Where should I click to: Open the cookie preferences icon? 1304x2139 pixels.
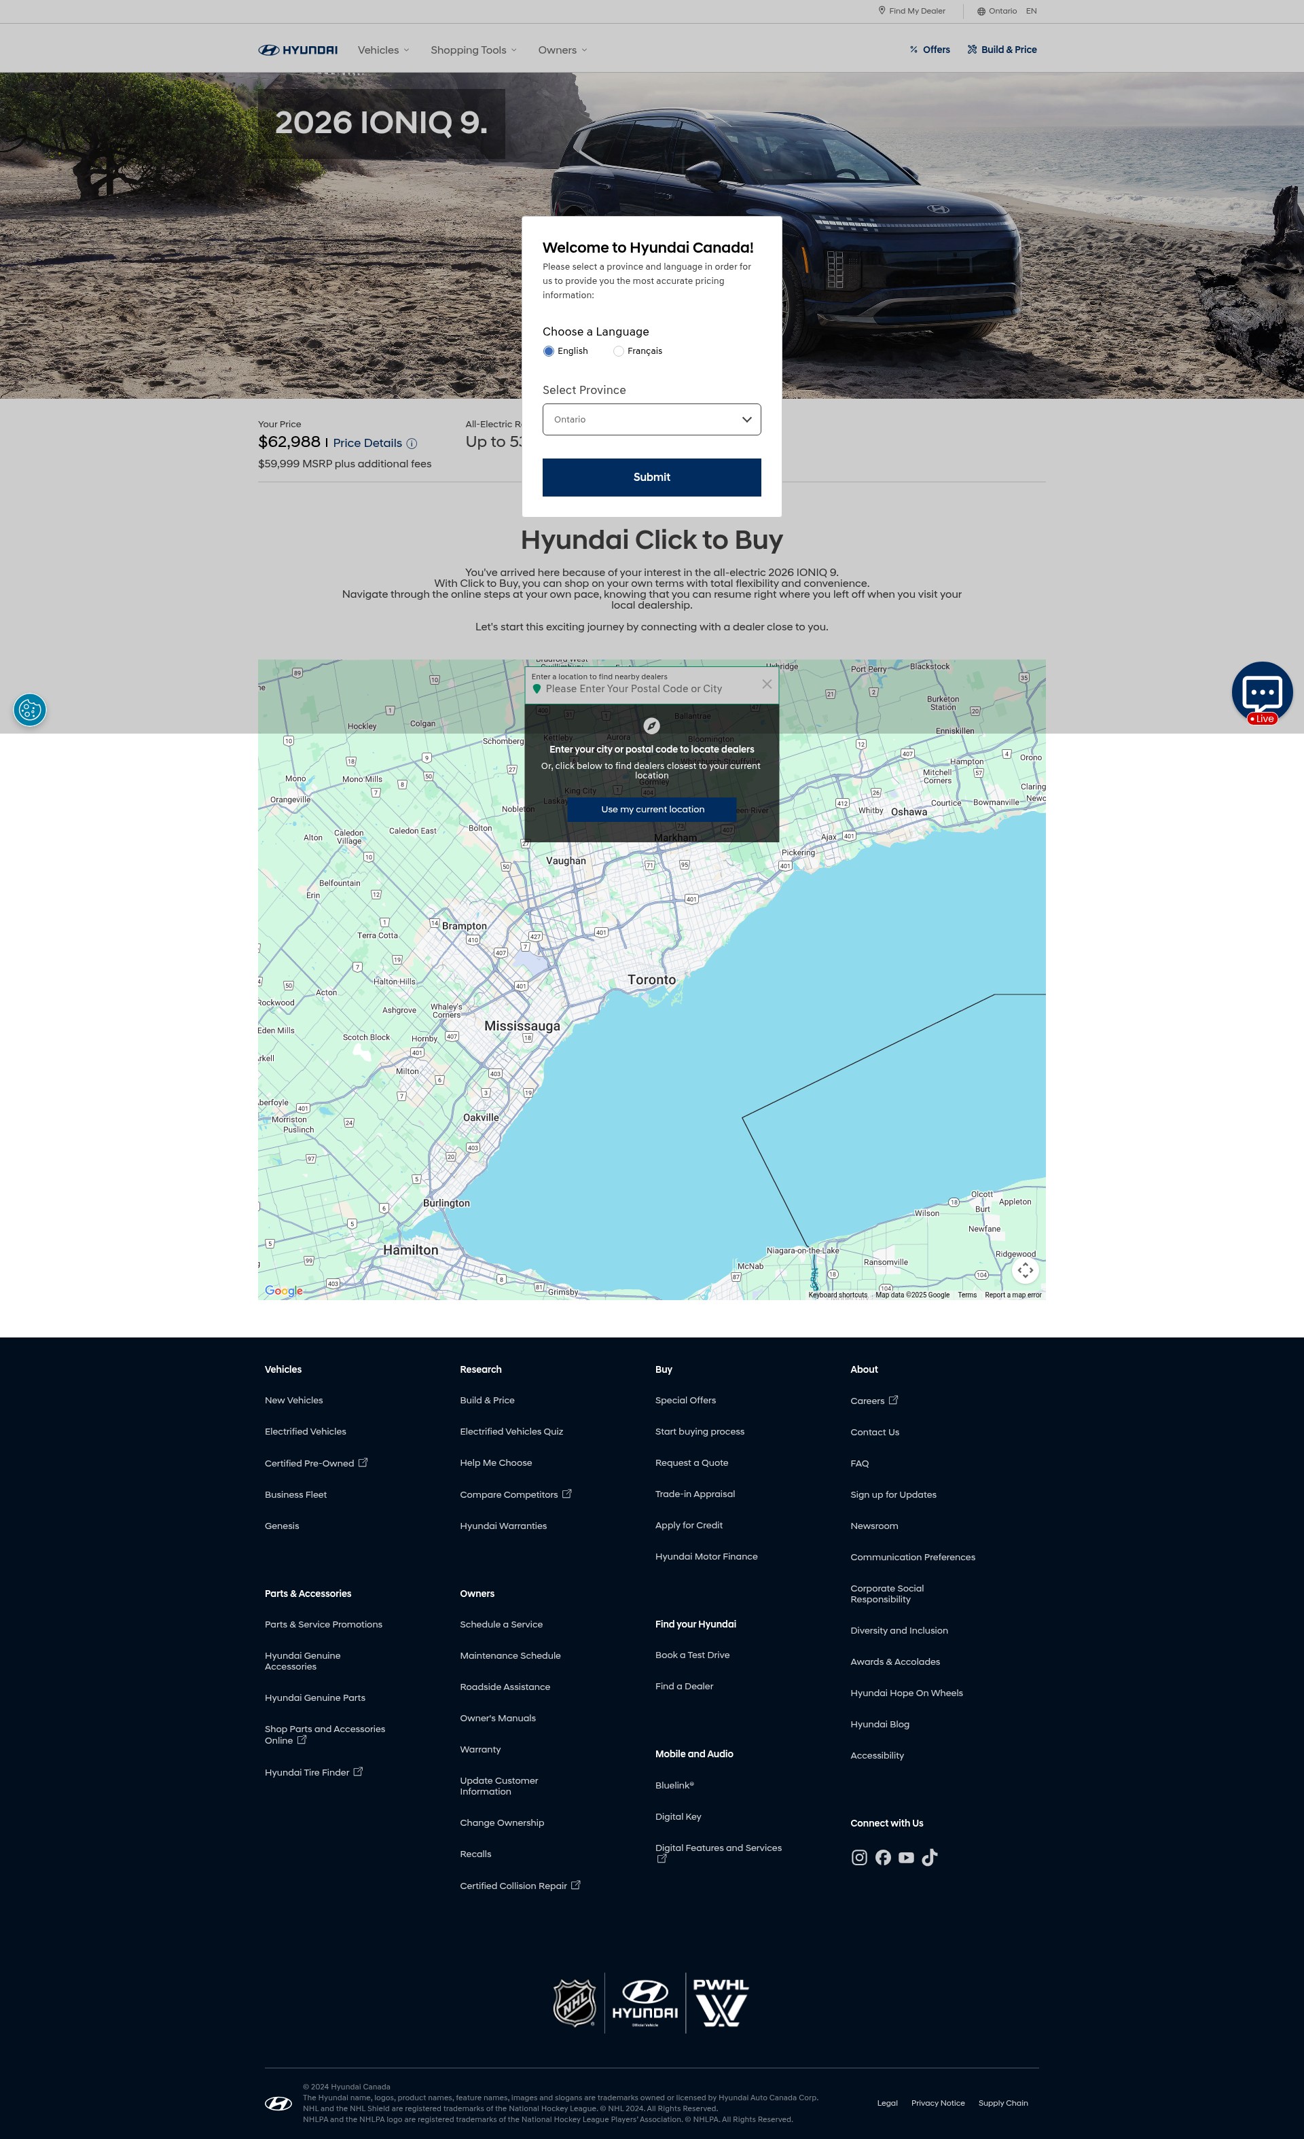pos(31,710)
